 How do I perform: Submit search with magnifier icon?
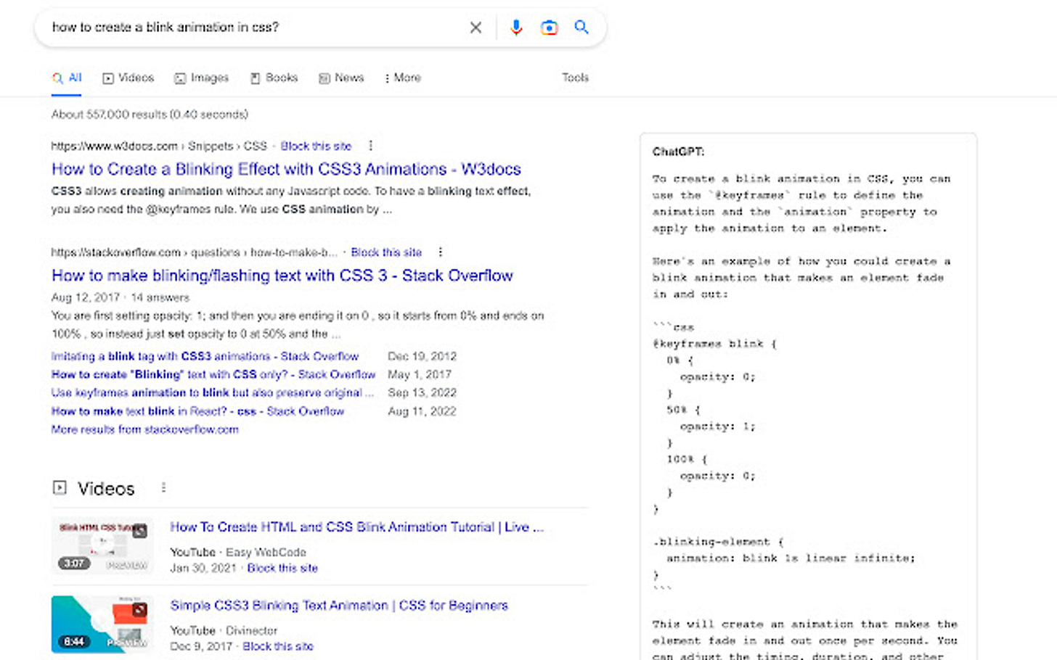point(581,28)
